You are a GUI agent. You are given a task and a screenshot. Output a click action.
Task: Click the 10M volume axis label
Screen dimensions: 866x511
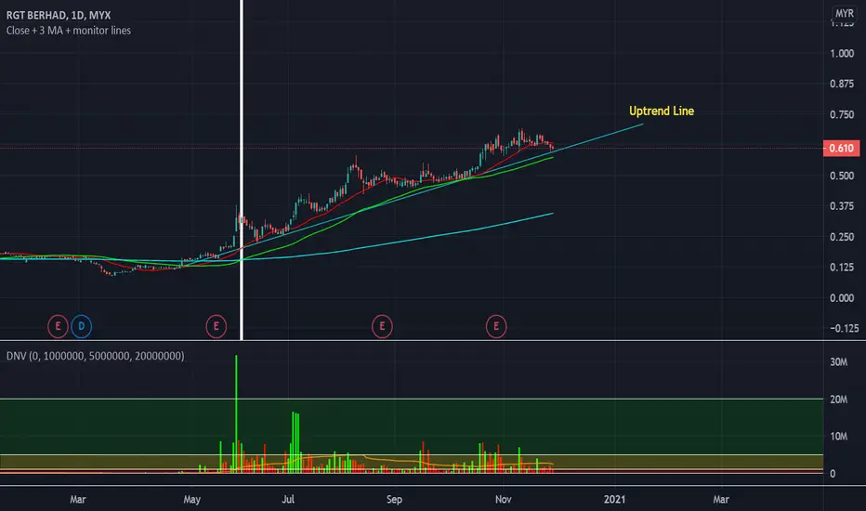point(838,437)
